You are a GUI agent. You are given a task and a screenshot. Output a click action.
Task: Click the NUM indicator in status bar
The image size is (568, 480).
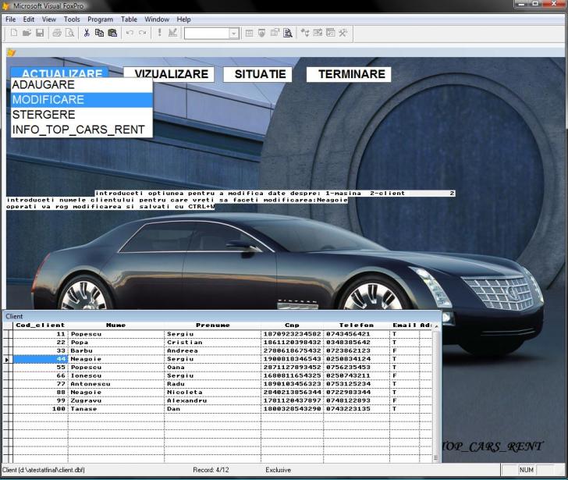527,470
